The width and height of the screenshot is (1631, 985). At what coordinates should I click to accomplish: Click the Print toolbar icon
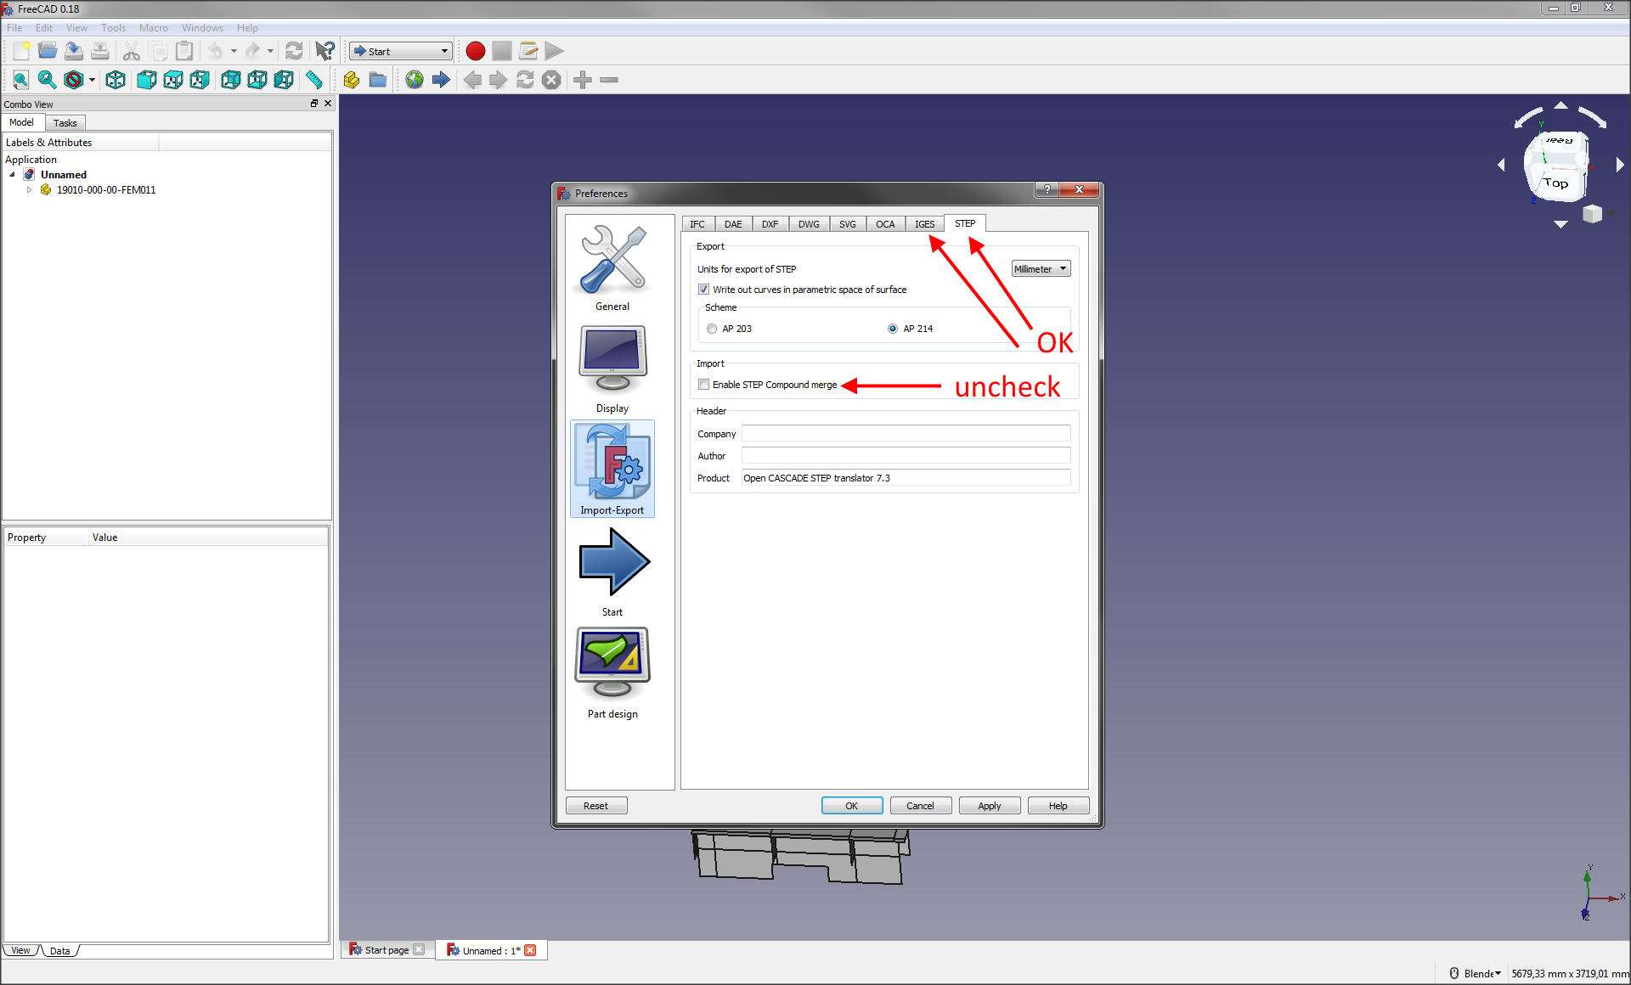tap(100, 51)
